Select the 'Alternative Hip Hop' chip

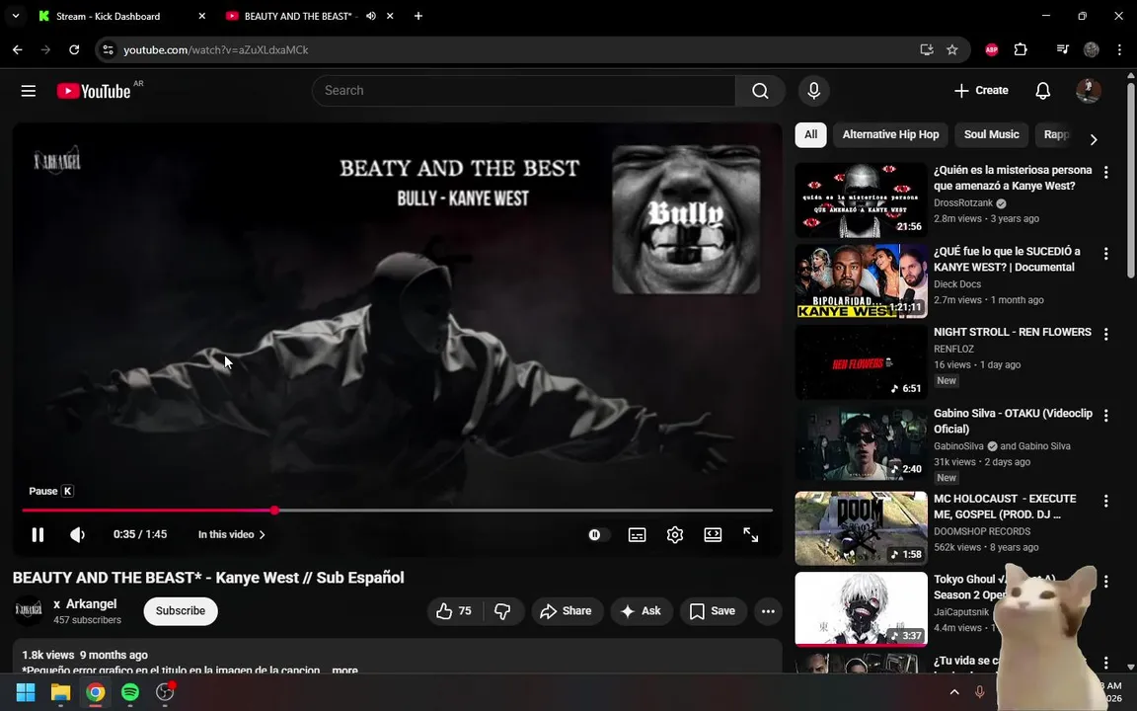[890, 134]
